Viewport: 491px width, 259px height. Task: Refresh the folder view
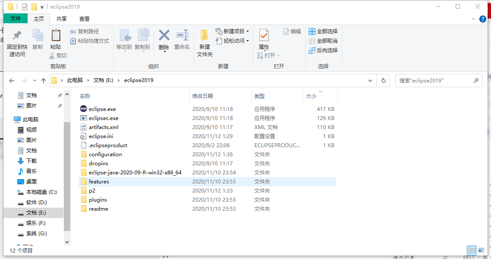(385, 80)
